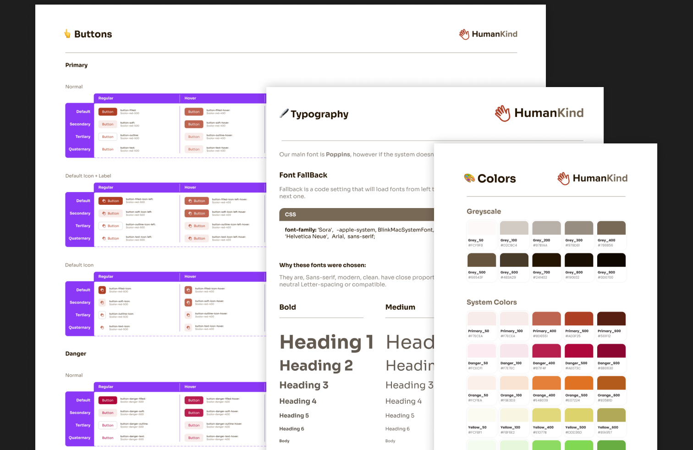This screenshot has width=693, height=450.
Task: Click filled icon-and-label Button in Hover column
Action: (197, 201)
